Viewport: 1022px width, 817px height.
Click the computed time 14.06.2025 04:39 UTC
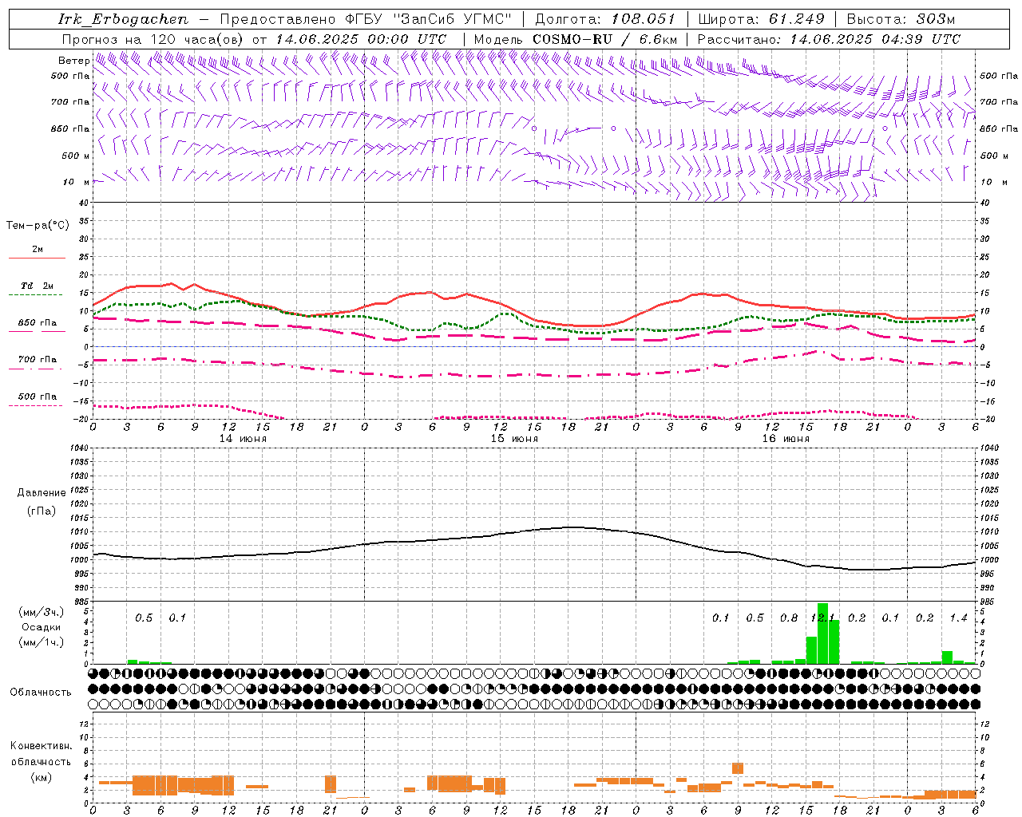pos(875,39)
